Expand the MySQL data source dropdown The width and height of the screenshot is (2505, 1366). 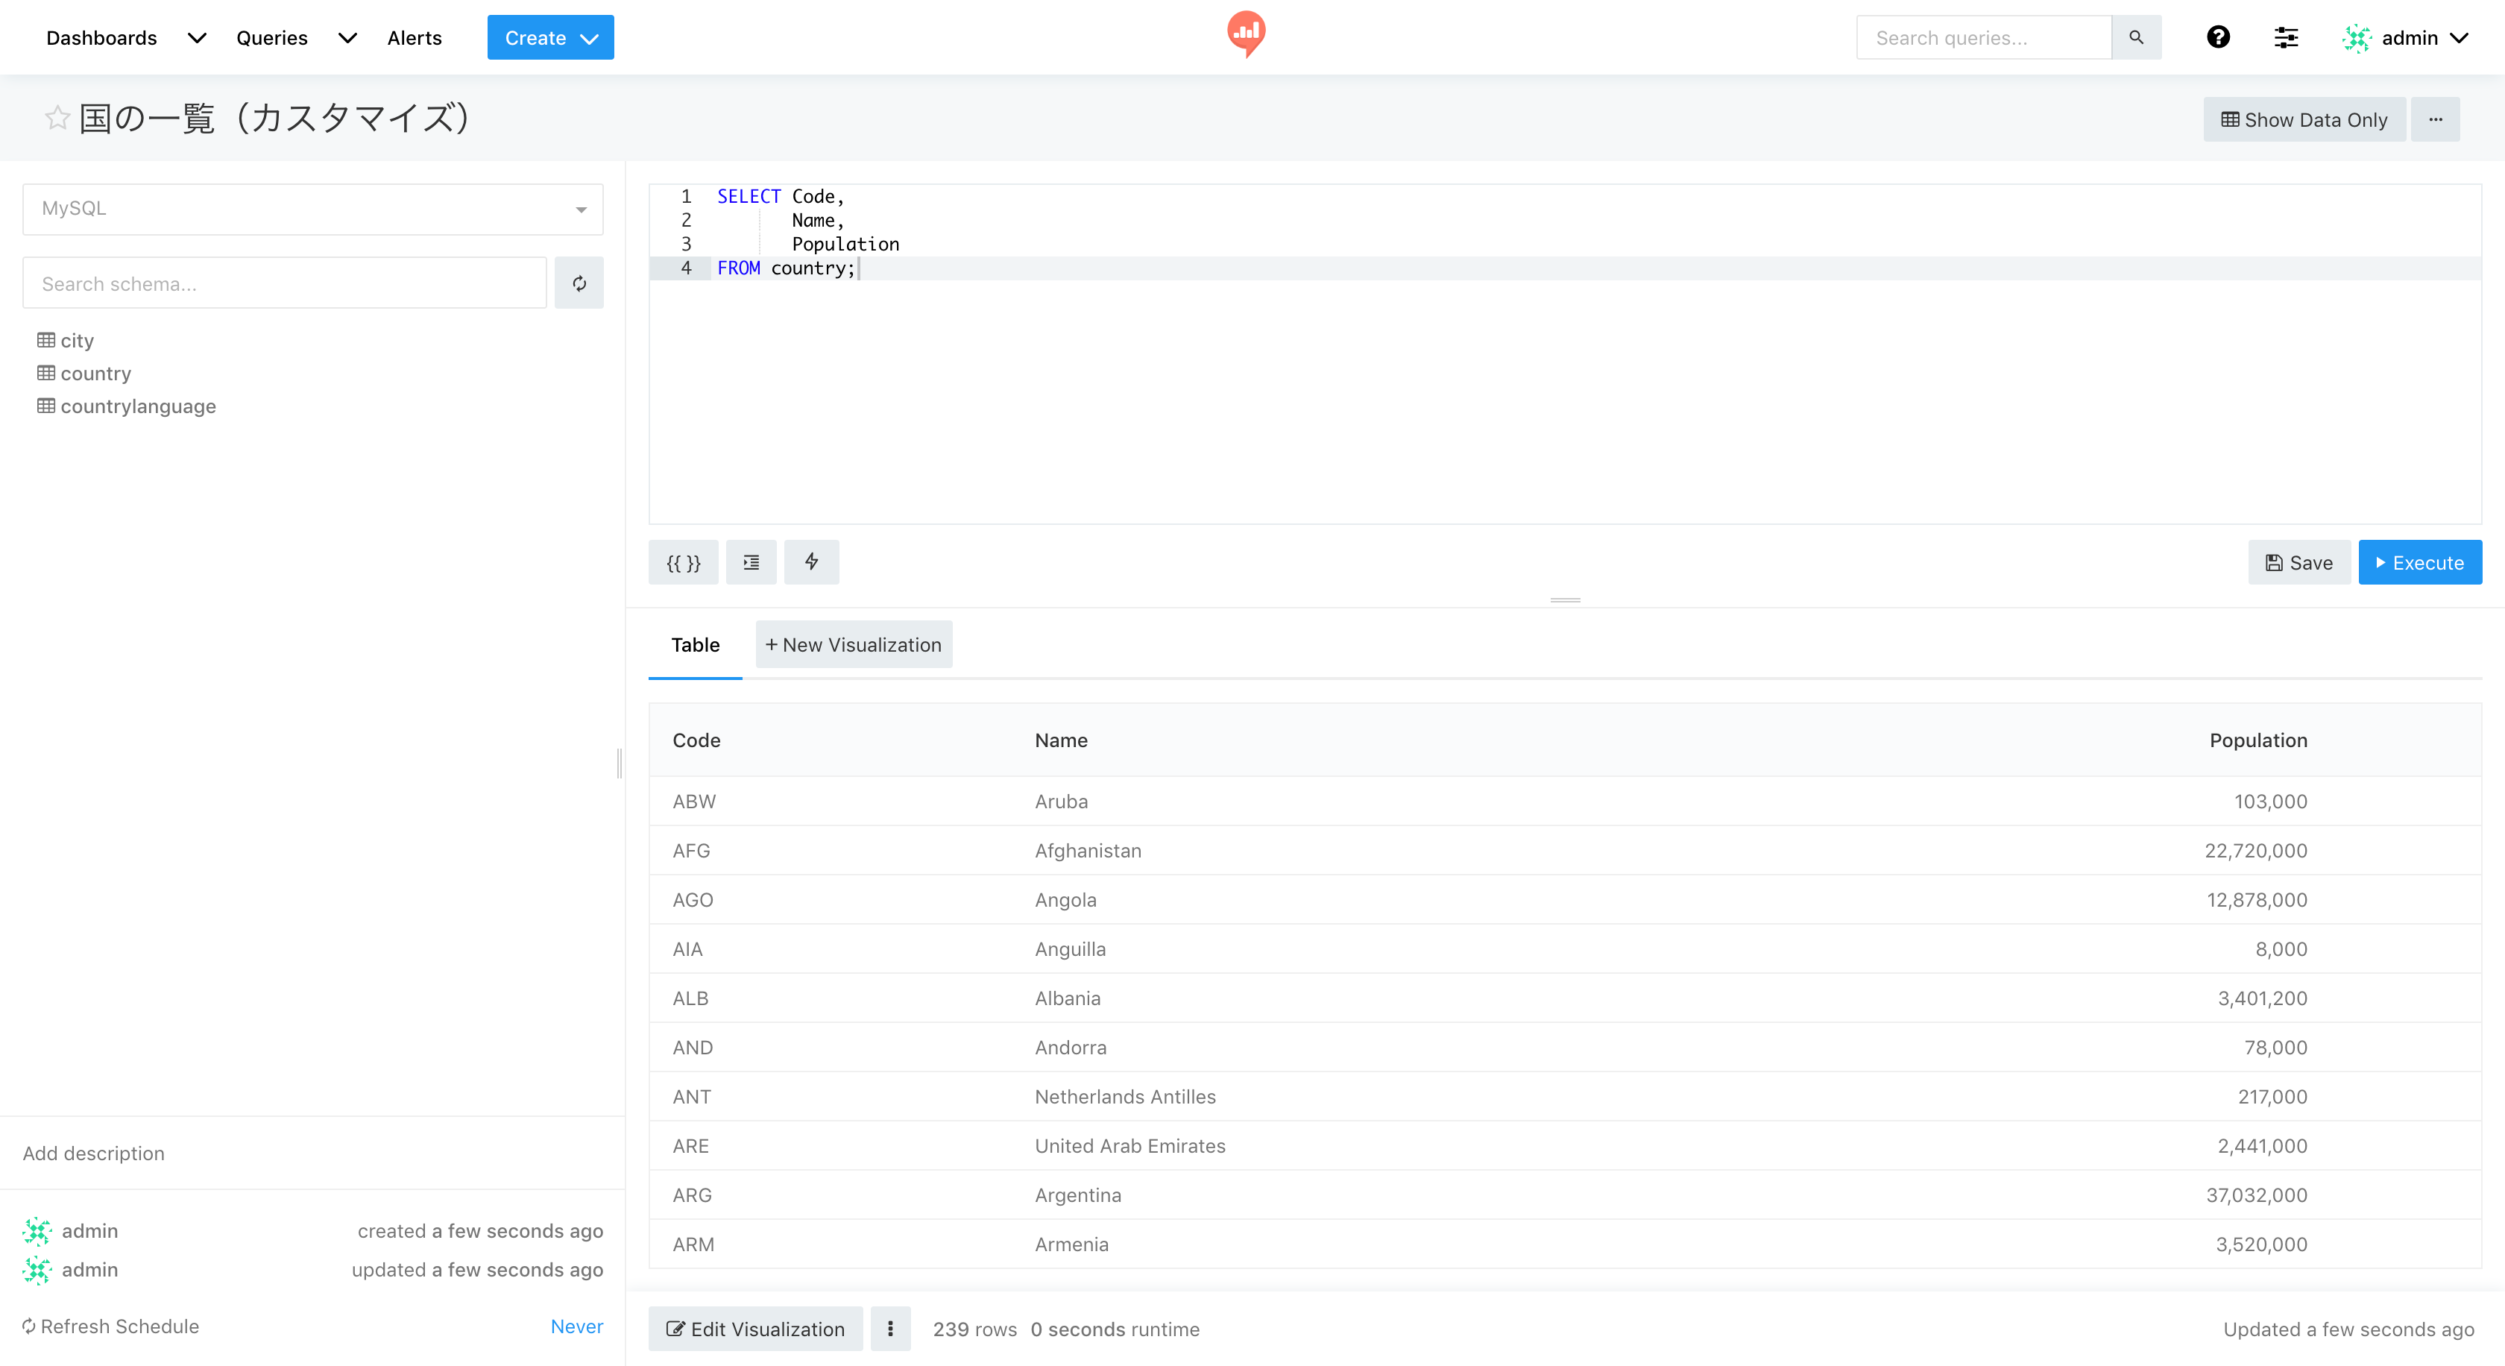pyautogui.click(x=312, y=209)
